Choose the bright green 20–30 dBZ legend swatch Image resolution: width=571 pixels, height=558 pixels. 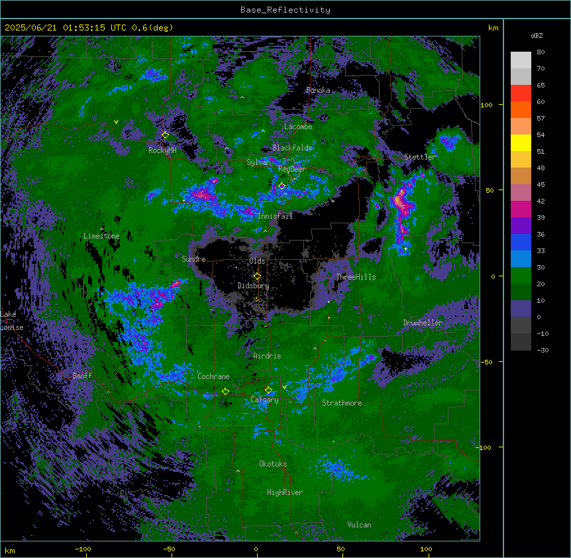521,276
